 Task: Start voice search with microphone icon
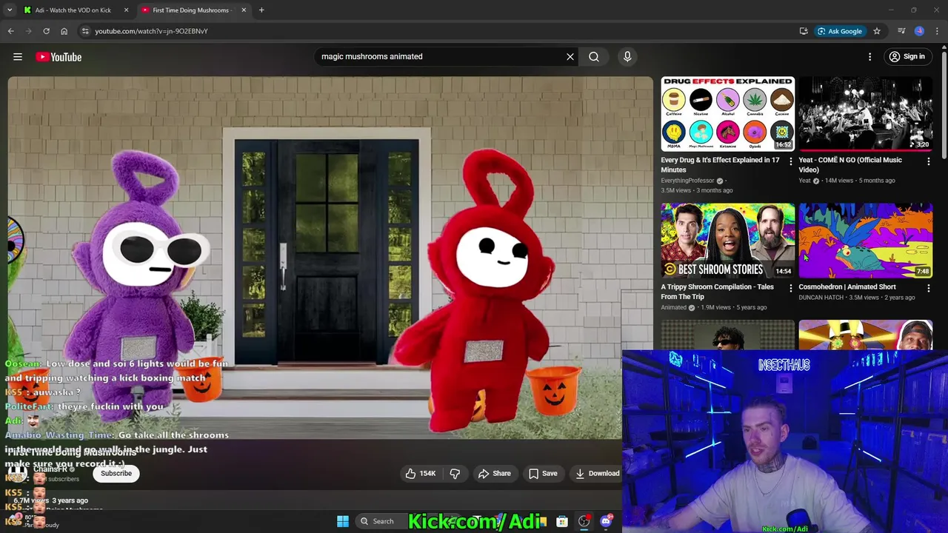pyautogui.click(x=627, y=56)
